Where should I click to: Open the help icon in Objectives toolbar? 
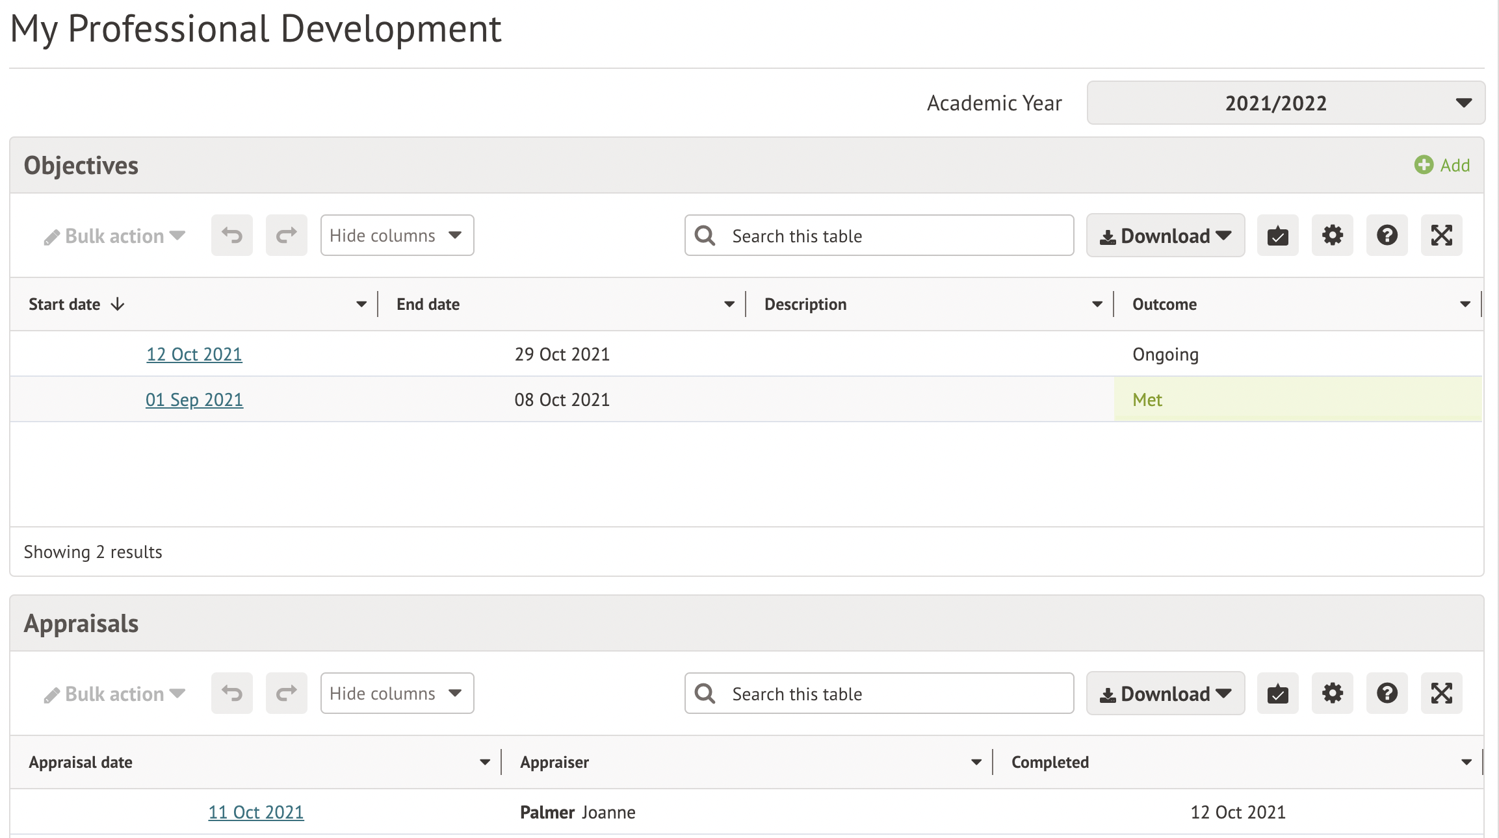coord(1387,235)
